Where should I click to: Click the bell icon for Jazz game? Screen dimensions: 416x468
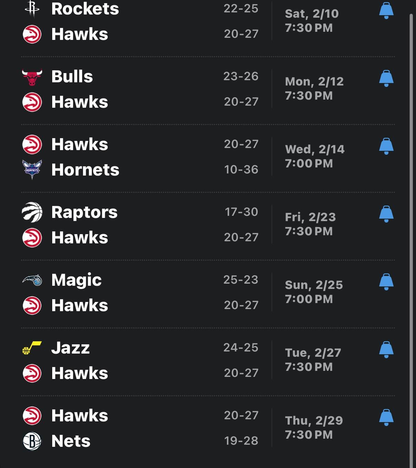(x=386, y=350)
